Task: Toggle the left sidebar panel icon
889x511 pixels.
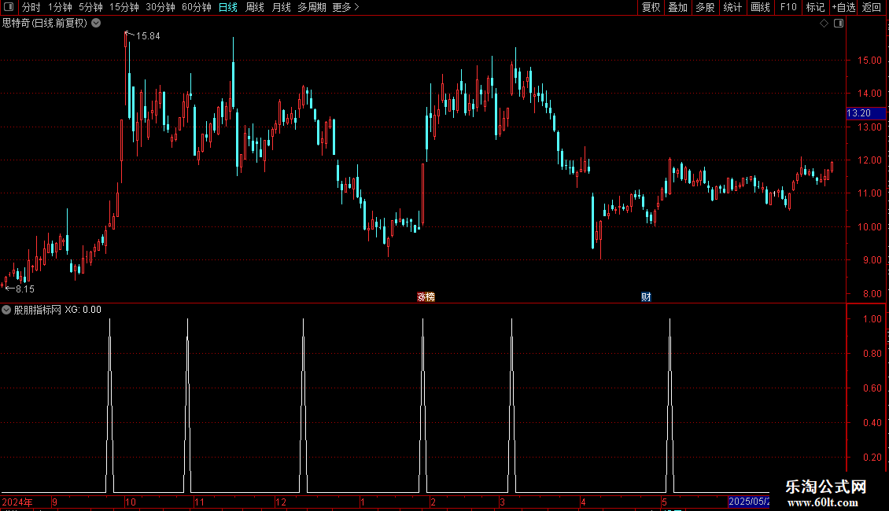Action: pyautogui.click(x=9, y=7)
